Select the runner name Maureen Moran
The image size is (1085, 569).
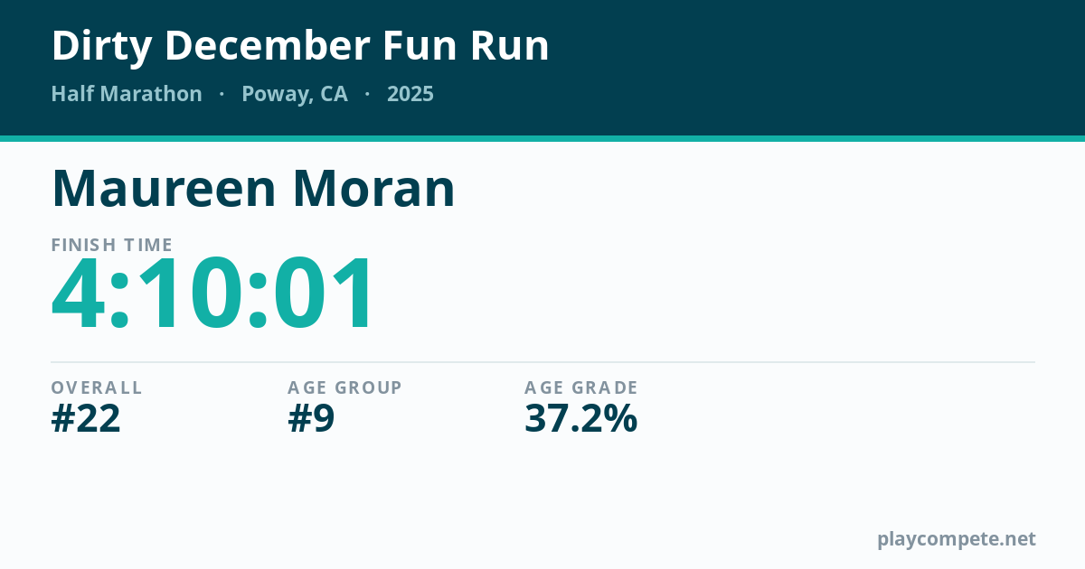(x=253, y=188)
